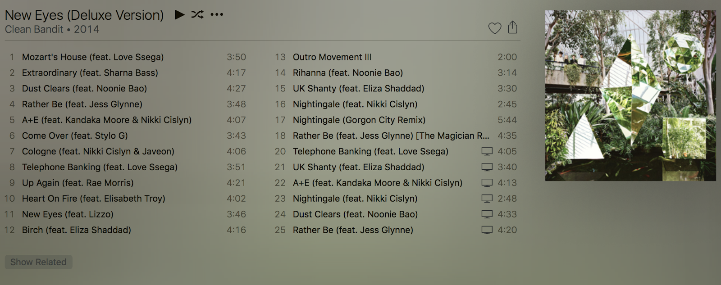Screen dimensions: 721x285
Task: Play the New Eyes album
Action: (179, 14)
